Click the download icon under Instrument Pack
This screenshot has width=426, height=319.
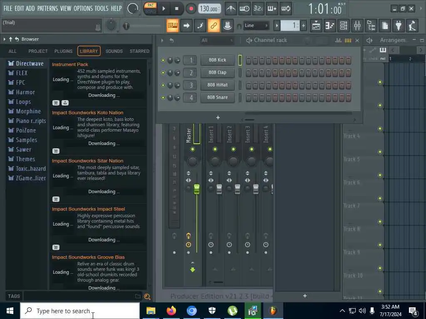point(65,103)
